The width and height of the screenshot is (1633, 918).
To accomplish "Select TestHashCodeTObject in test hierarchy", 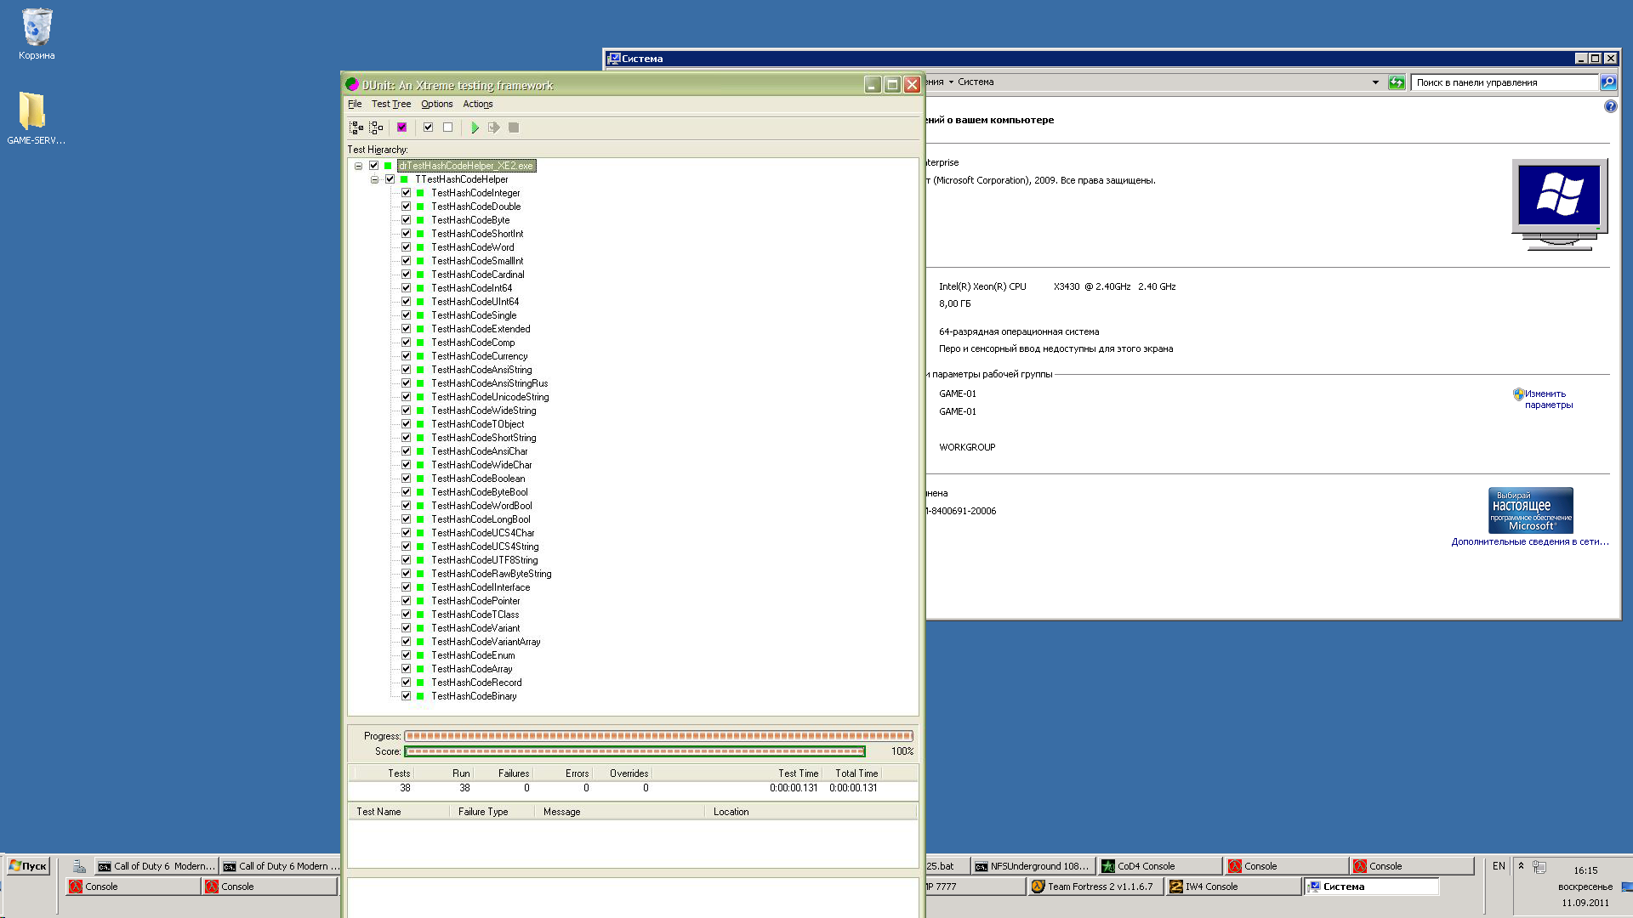I will click(x=477, y=424).
